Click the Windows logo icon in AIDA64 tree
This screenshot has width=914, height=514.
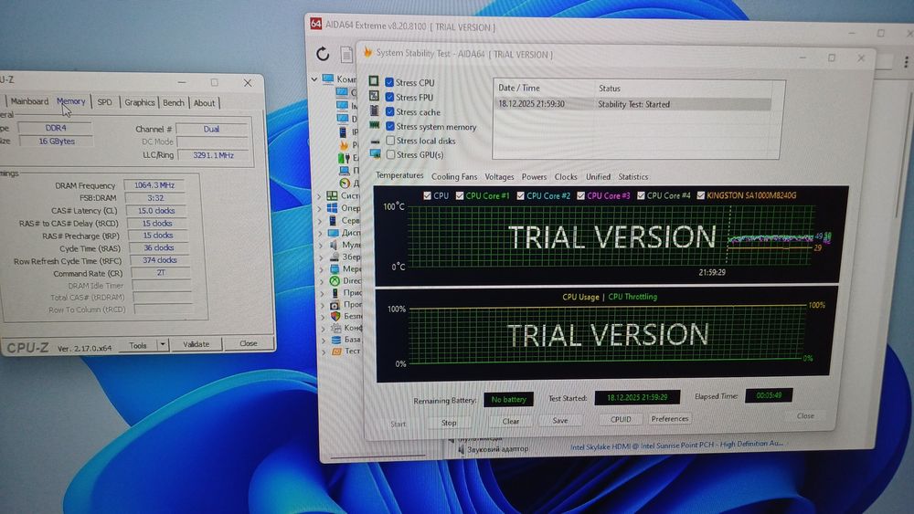332,208
